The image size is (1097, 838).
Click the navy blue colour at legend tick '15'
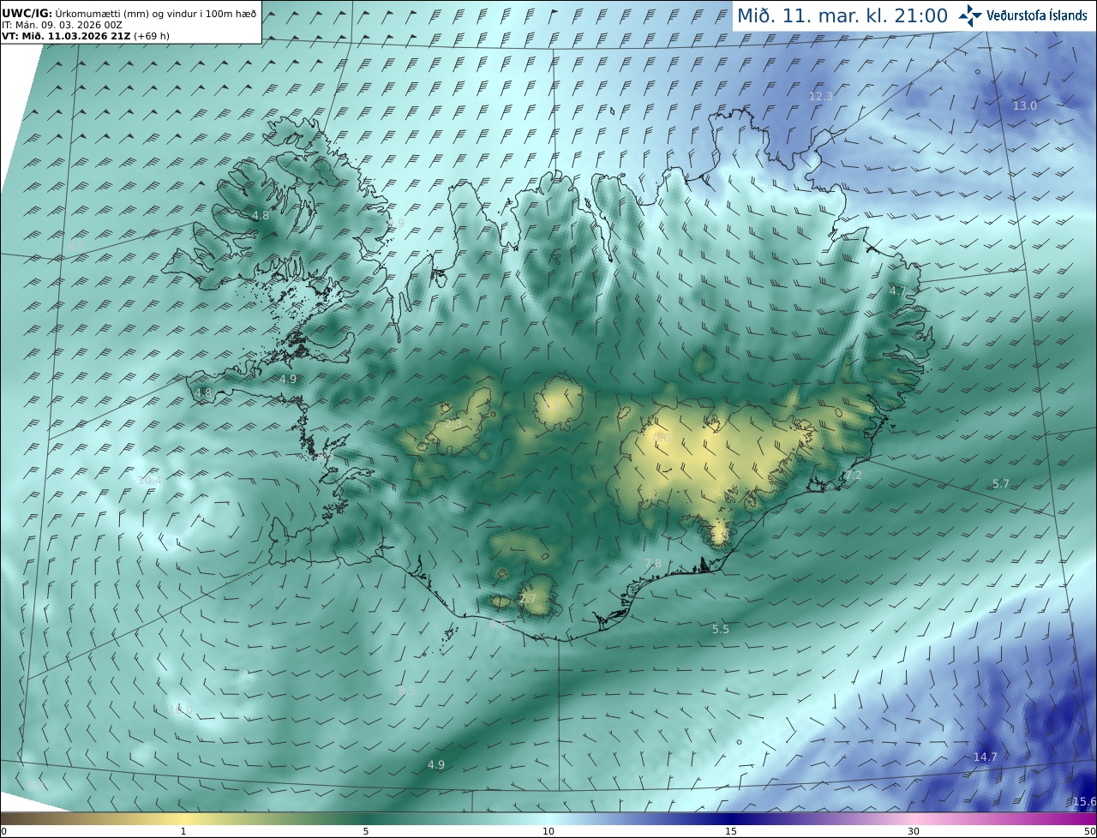point(731,818)
